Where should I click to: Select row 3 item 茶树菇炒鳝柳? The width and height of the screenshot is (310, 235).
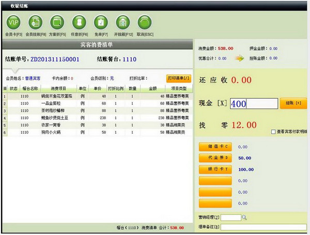click(53, 111)
